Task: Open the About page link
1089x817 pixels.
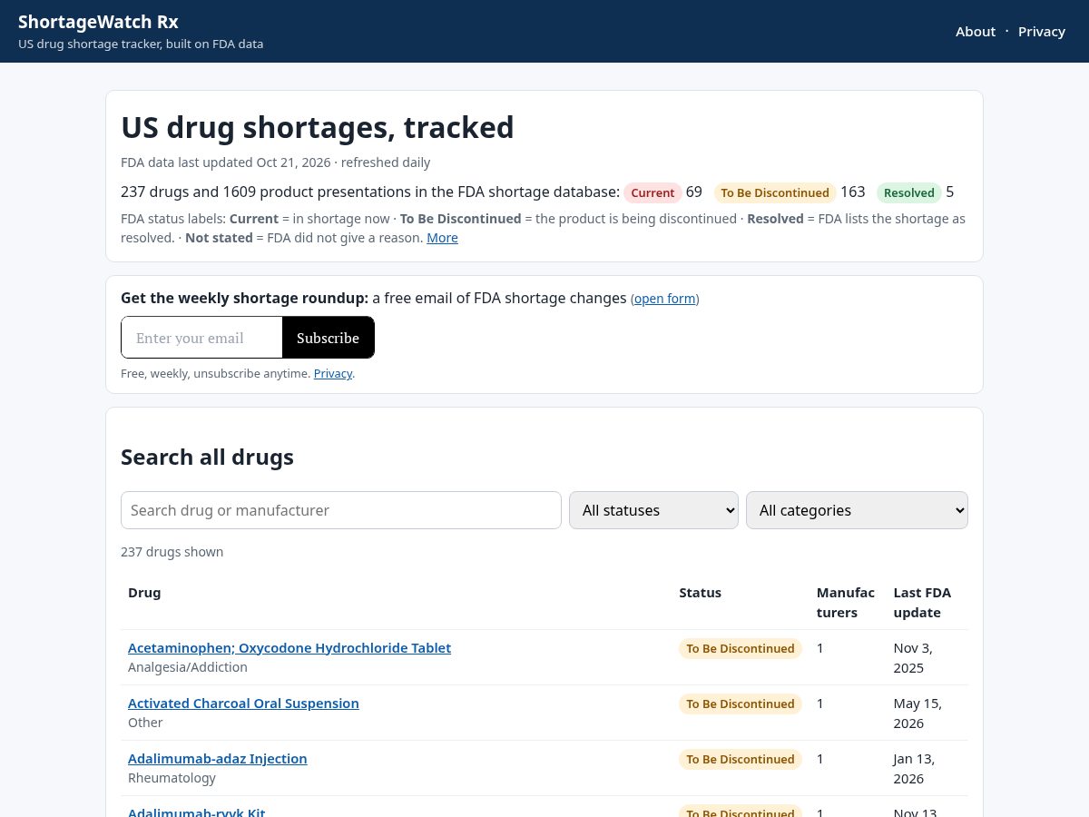Action: [976, 32]
